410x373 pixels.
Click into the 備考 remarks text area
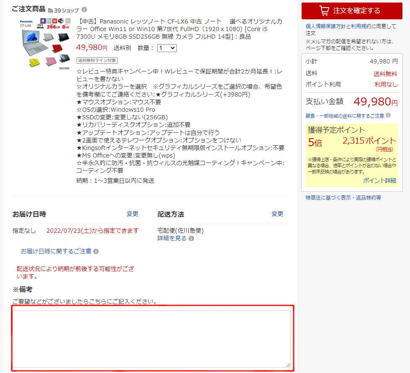pos(151,339)
